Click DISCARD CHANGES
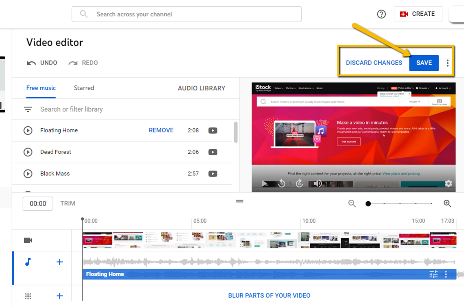 click(x=374, y=63)
